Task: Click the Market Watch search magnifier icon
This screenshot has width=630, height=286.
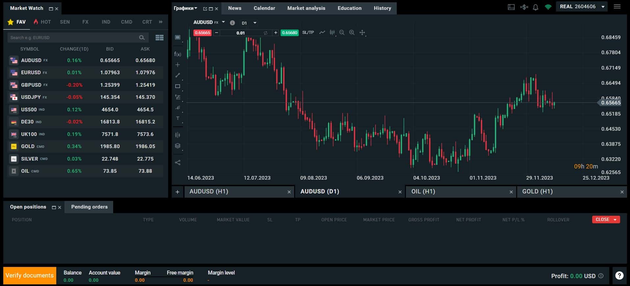Action: pos(142,37)
